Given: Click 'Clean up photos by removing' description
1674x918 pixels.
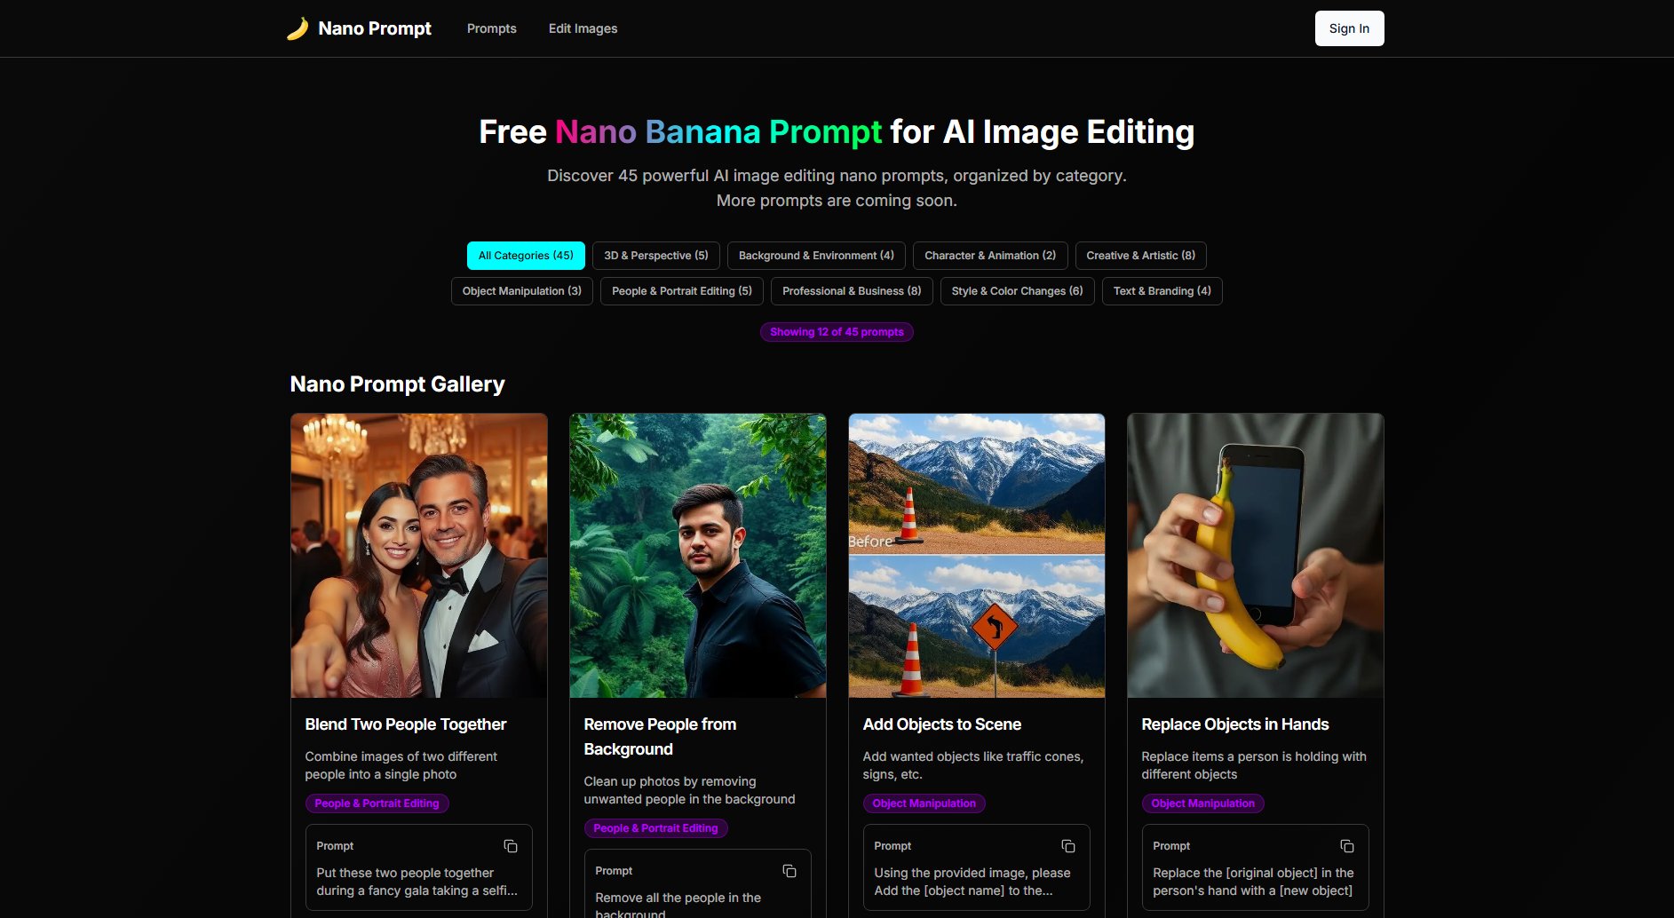Looking at the screenshot, I should pyautogui.click(x=690, y=790).
